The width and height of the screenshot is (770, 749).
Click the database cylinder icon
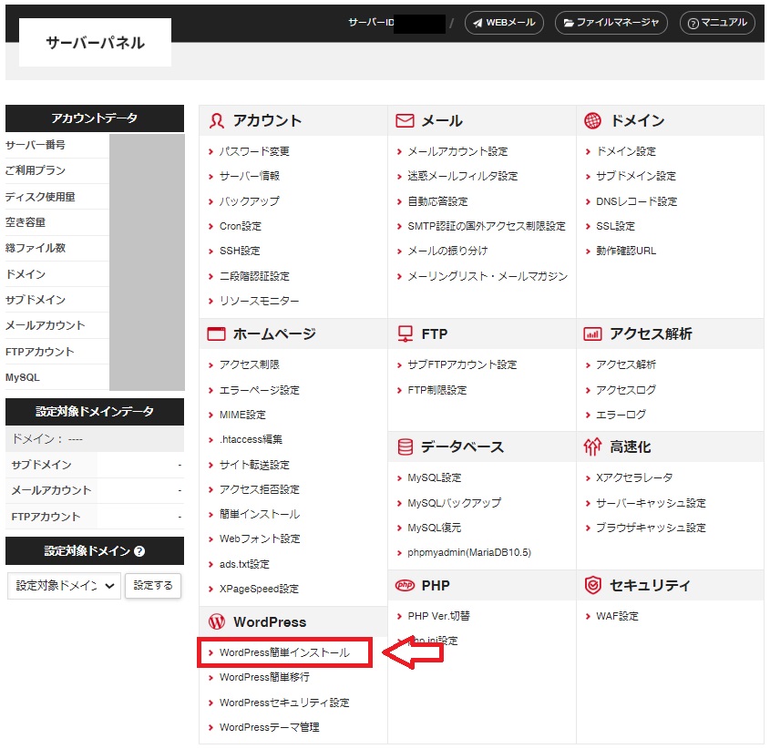coord(406,447)
